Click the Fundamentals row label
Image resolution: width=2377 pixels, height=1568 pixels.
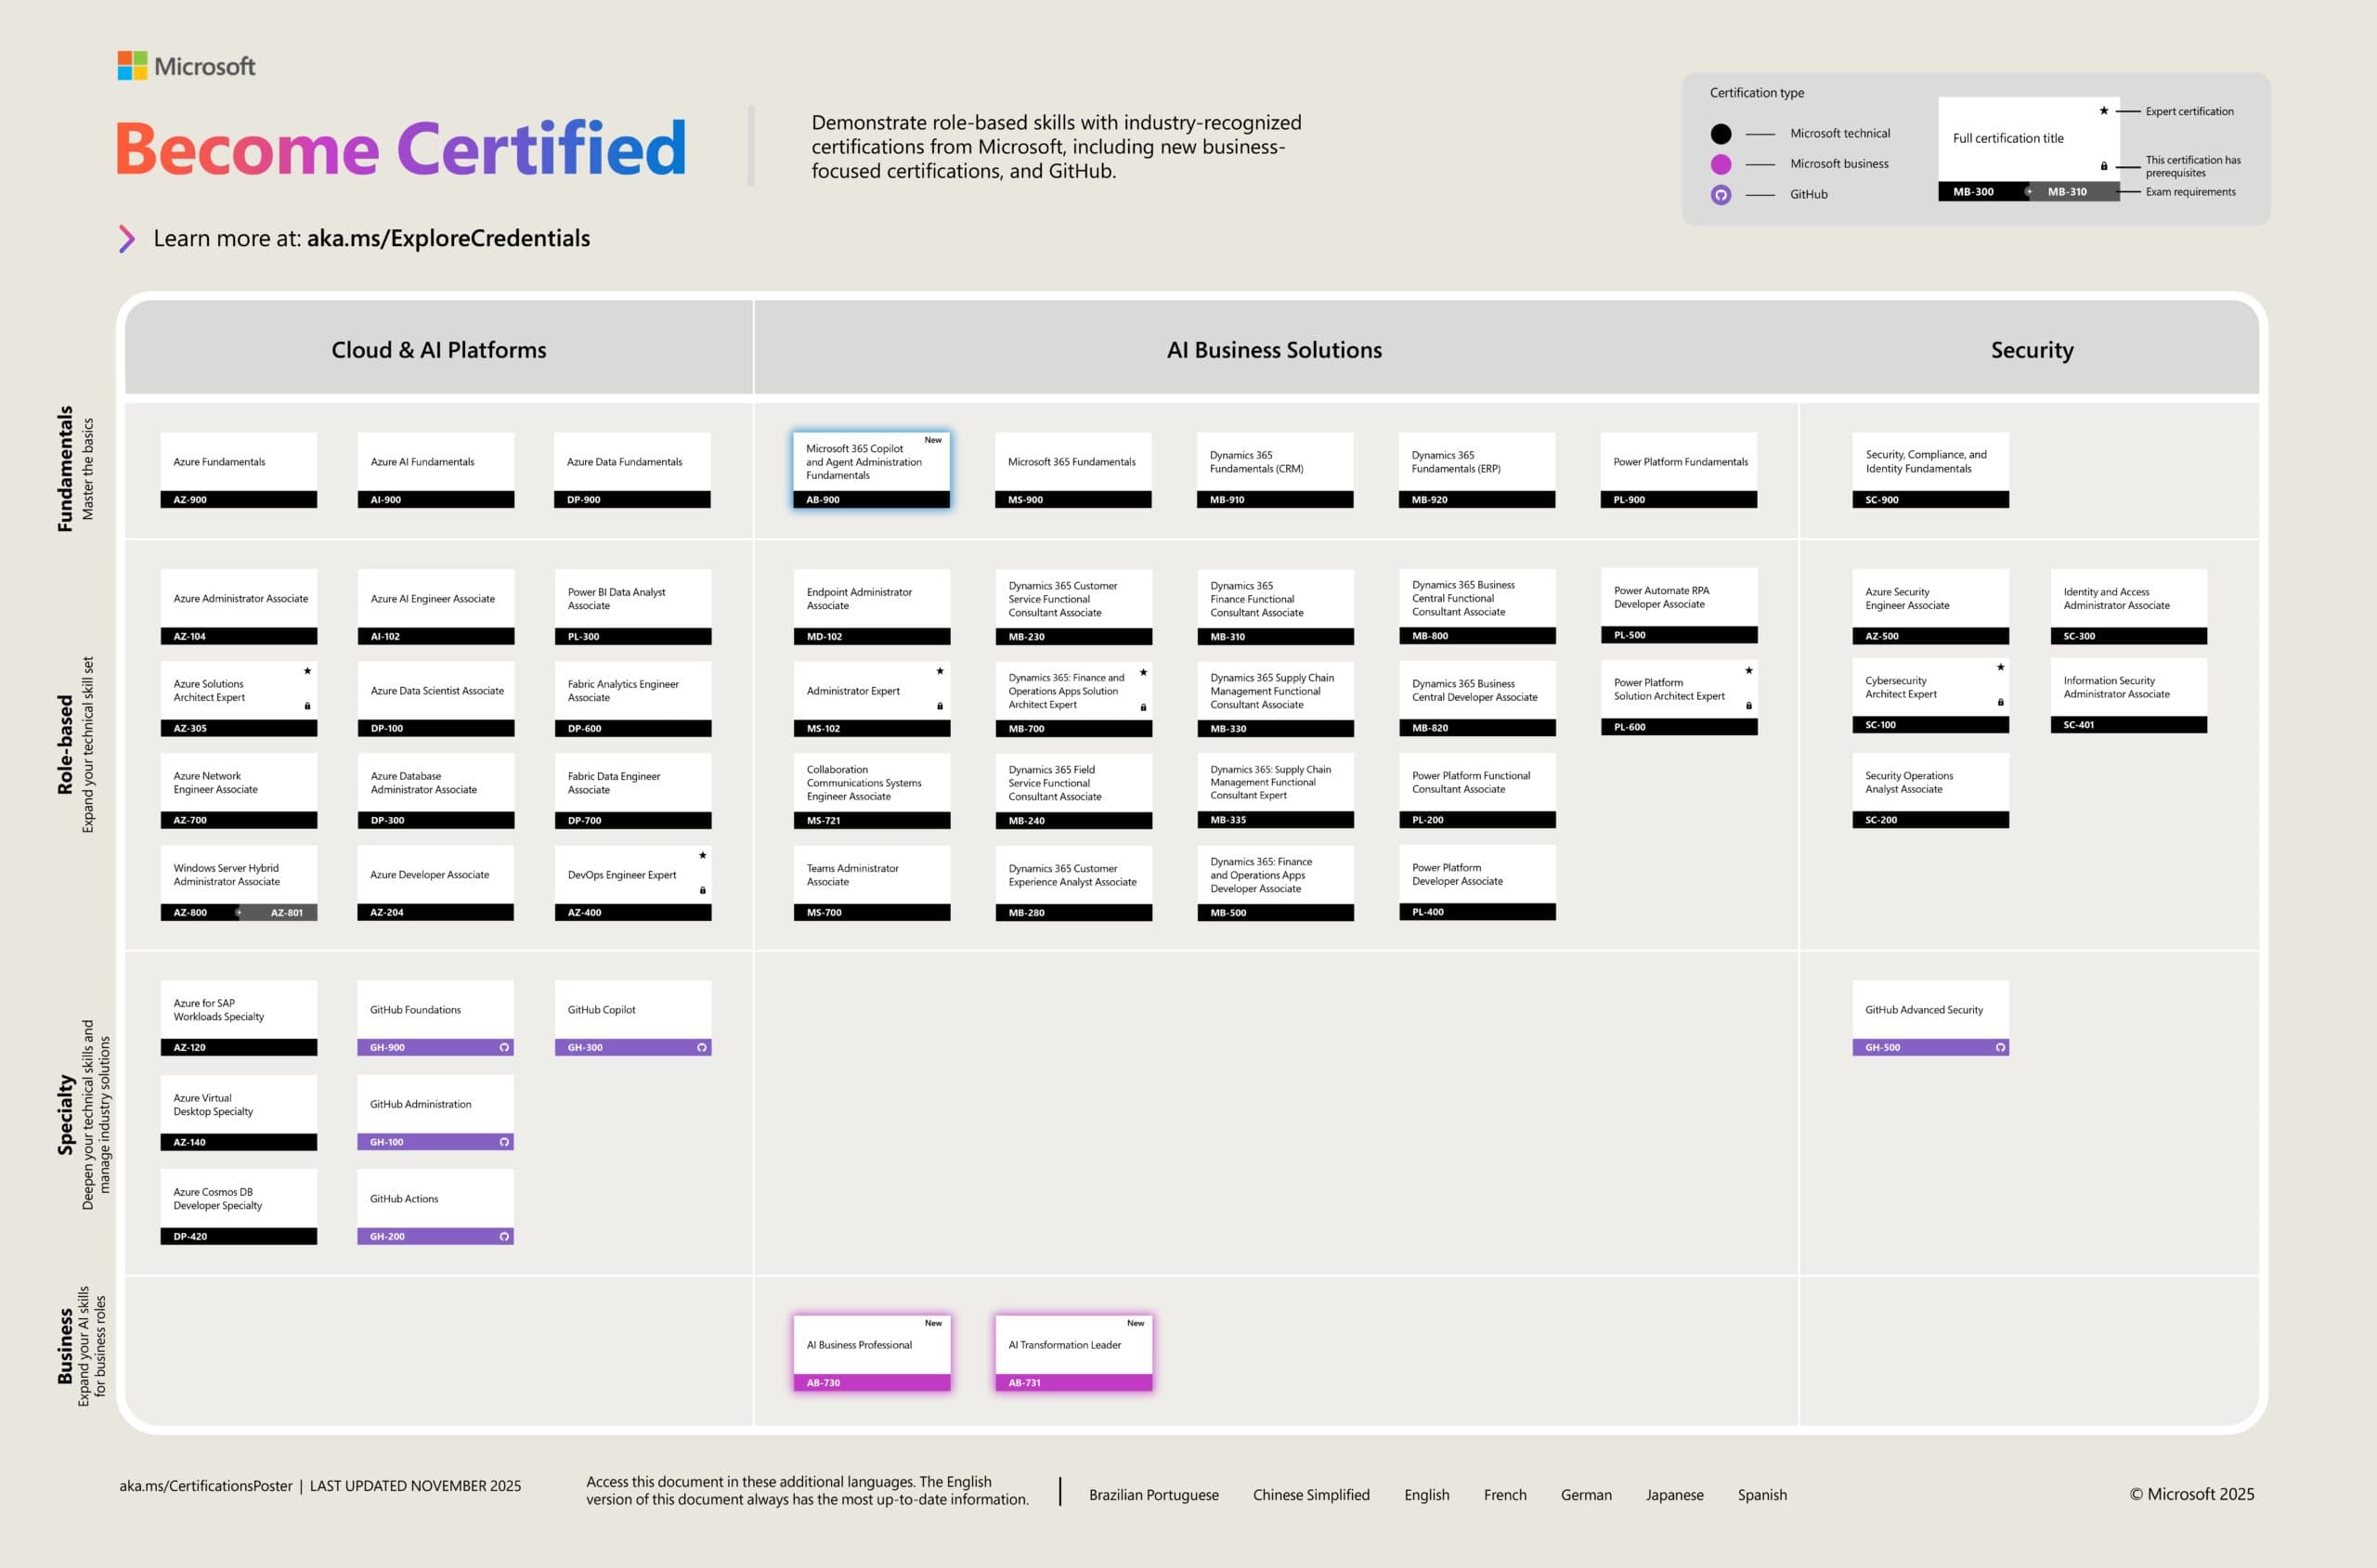pyautogui.click(x=65, y=468)
